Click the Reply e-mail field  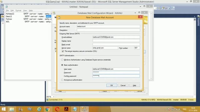(x=116, y=44)
